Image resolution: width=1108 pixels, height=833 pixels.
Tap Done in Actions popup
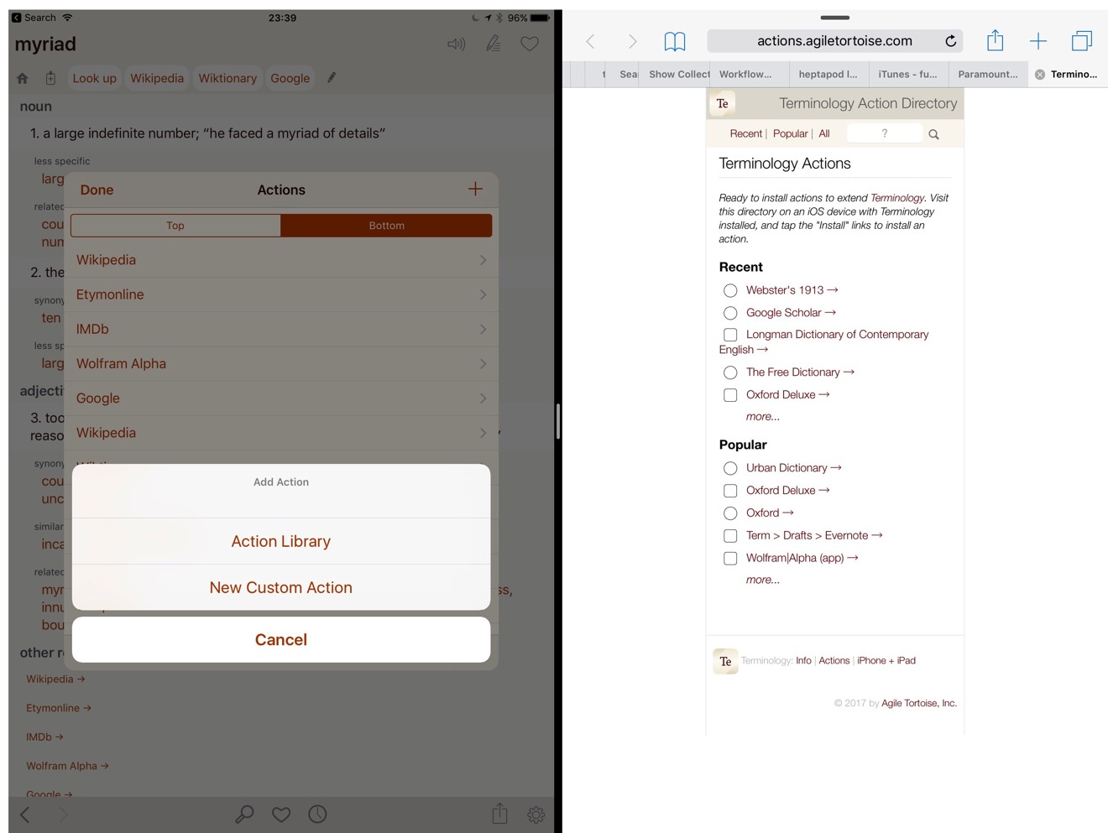tap(97, 190)
